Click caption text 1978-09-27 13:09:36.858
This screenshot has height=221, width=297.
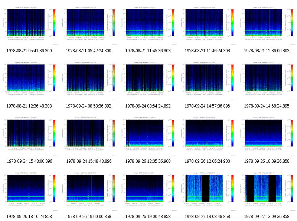pos(267,217)
